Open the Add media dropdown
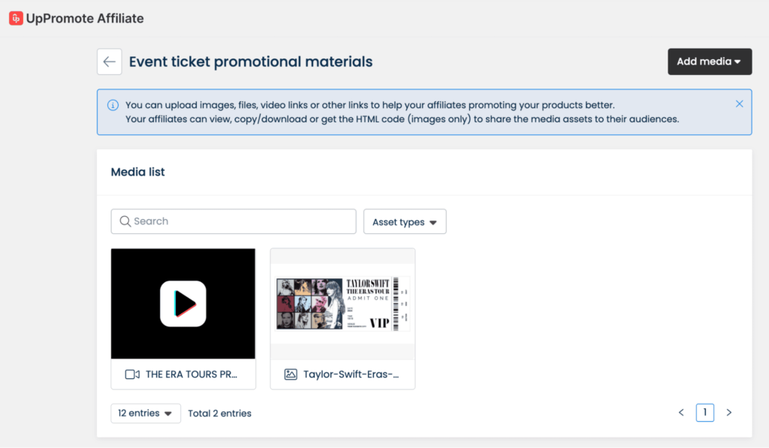 [x=710, y=62]
